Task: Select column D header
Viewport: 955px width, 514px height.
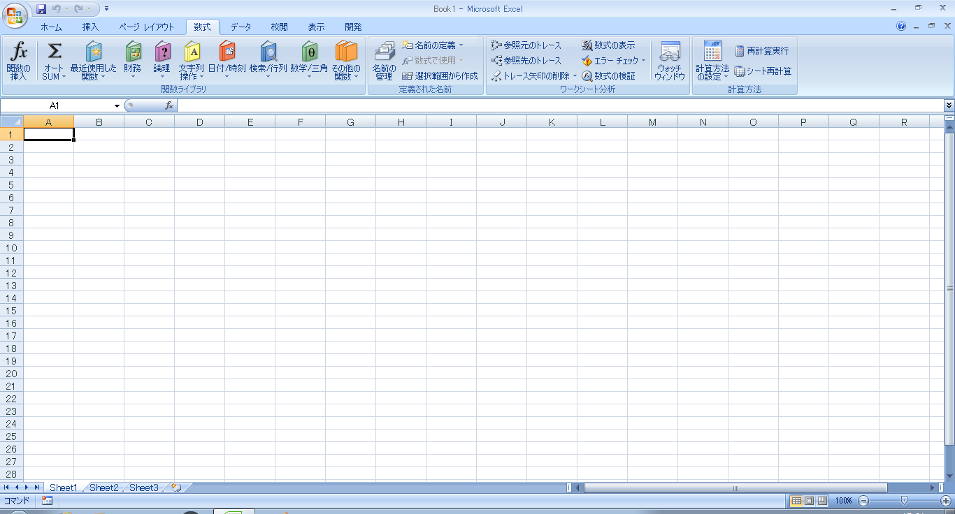Action: pyautogui.click(x=199, y=122)
